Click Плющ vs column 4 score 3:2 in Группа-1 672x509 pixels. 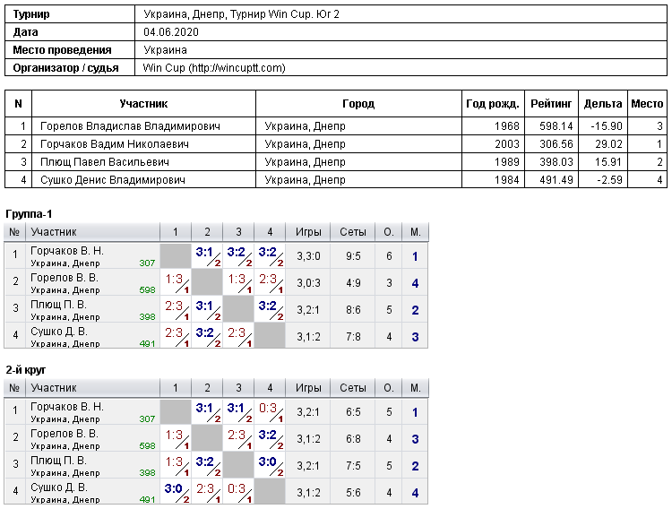[x=270, y=309]
